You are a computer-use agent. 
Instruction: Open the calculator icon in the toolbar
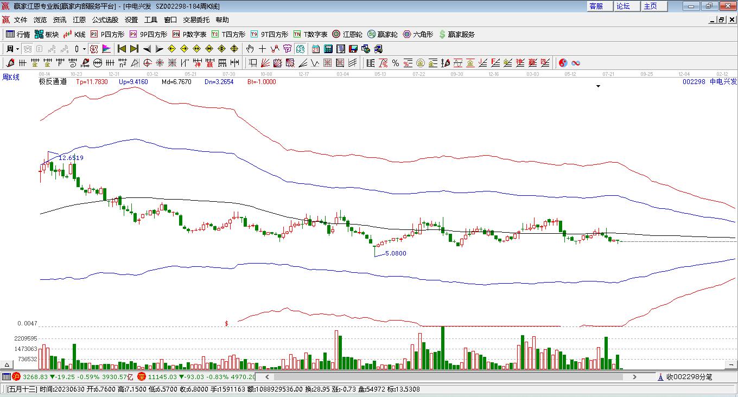point(328,49)
